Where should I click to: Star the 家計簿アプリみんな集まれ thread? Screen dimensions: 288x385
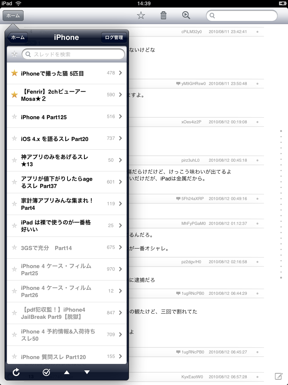click(x=15, y=204)
